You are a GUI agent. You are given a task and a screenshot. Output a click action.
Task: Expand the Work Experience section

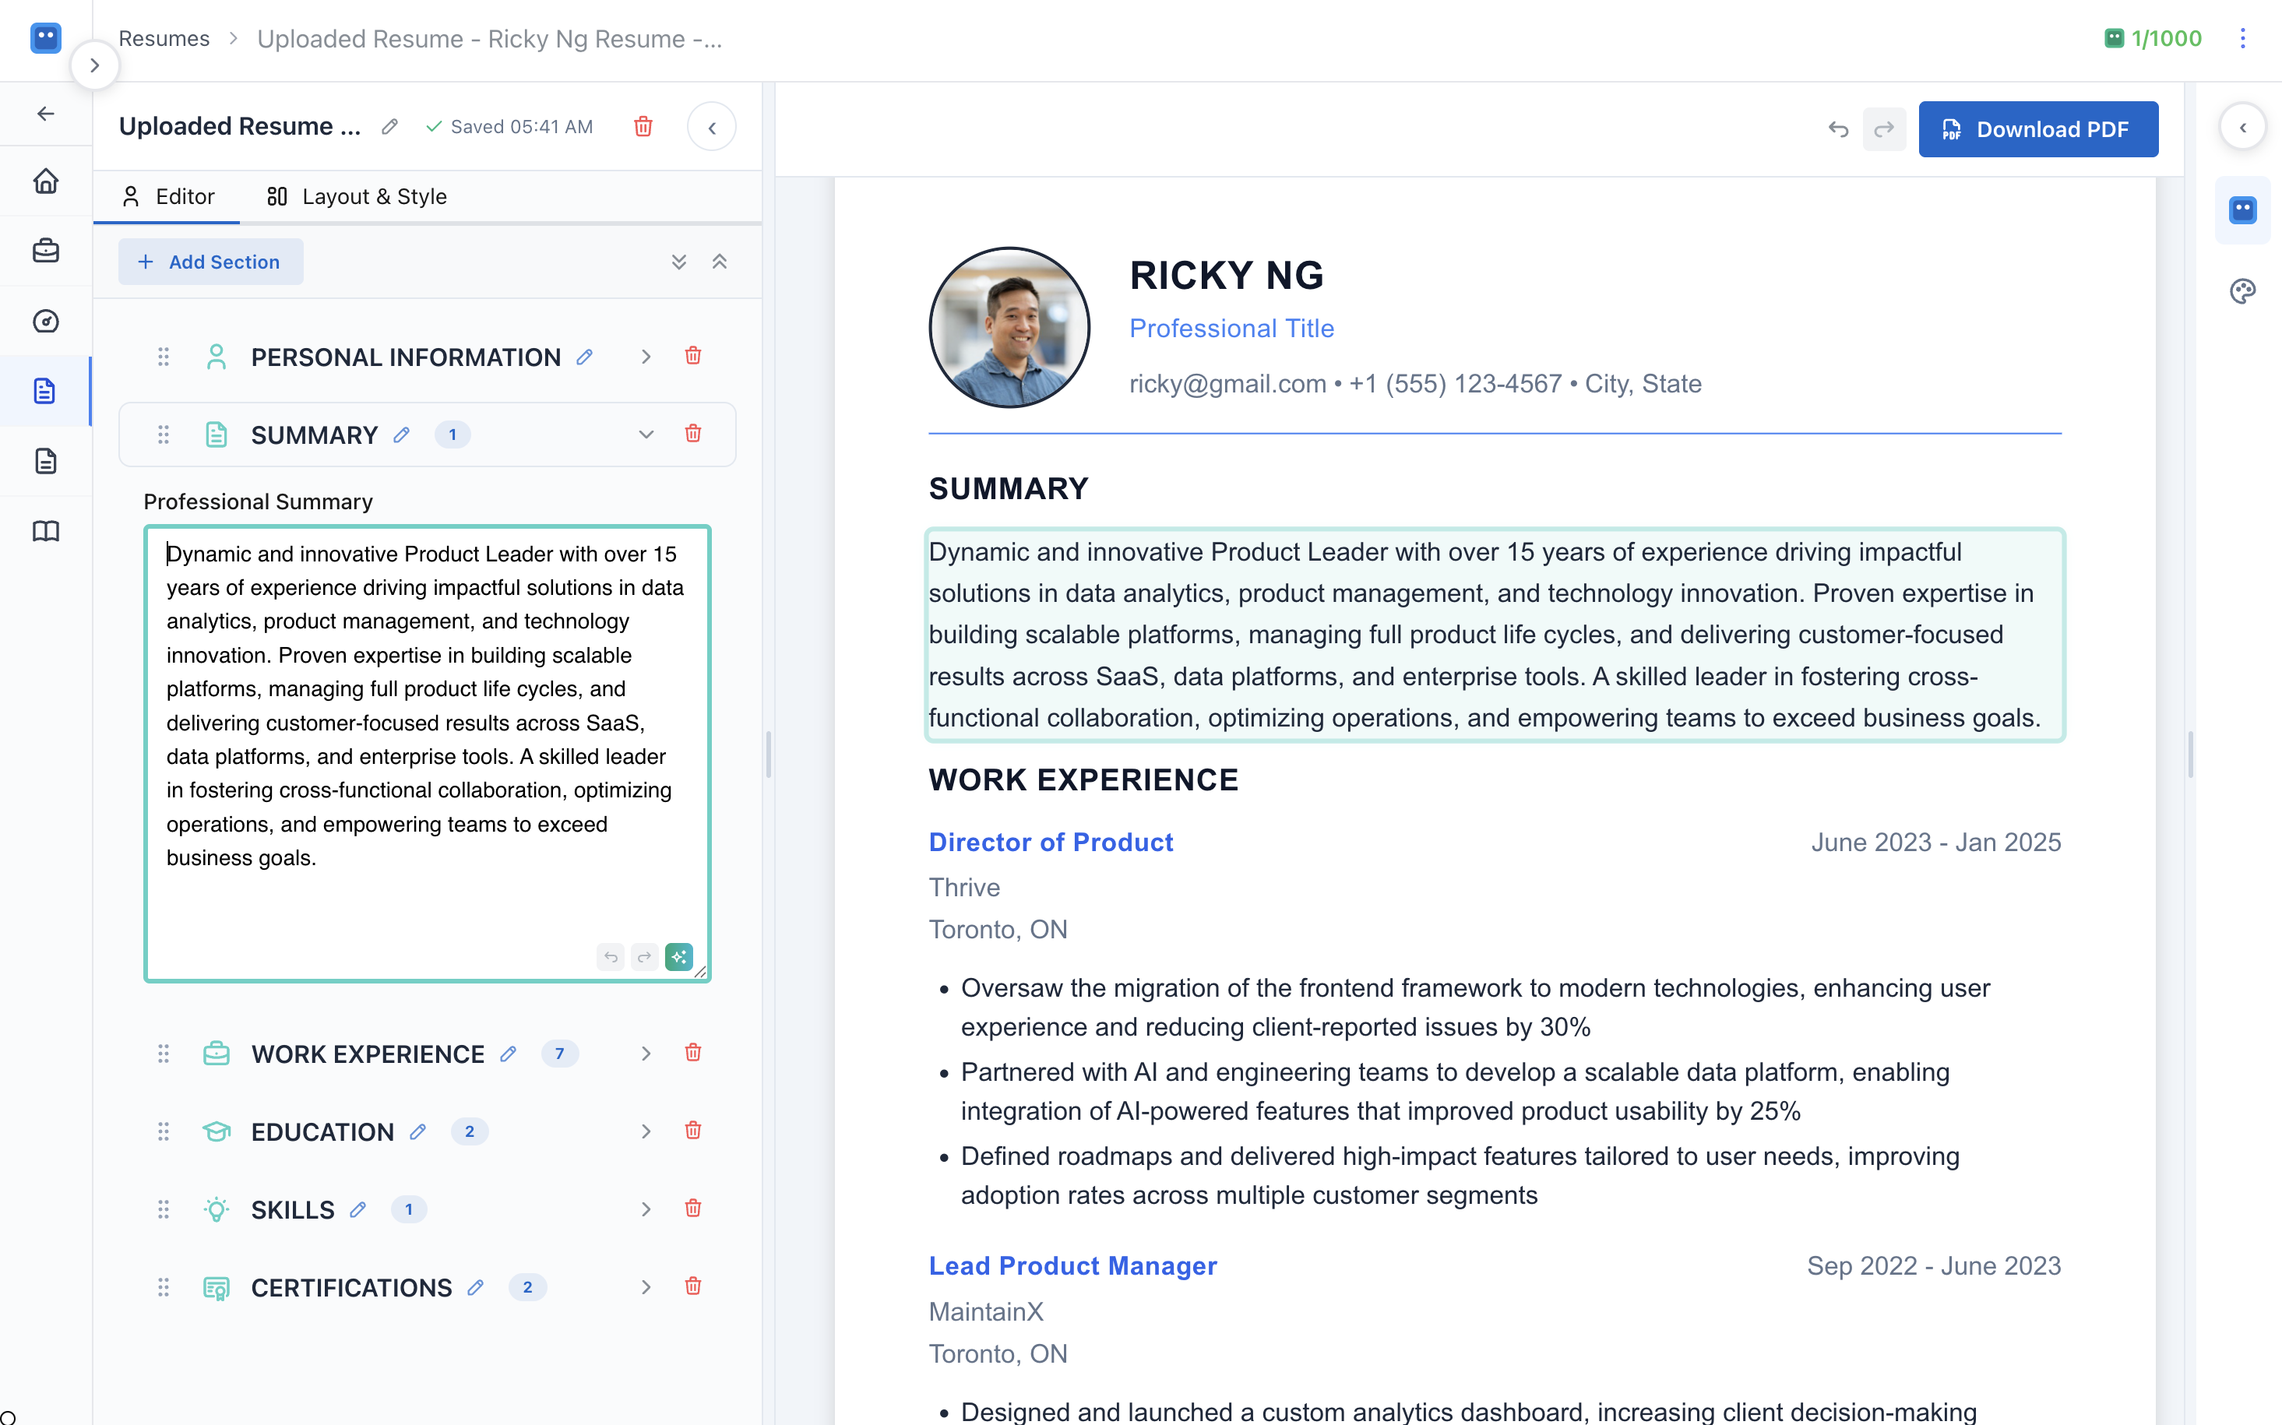646,1053
